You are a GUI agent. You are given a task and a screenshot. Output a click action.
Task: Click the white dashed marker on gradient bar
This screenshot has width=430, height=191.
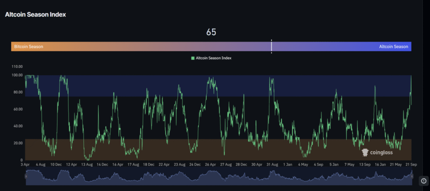click(271, 46)
